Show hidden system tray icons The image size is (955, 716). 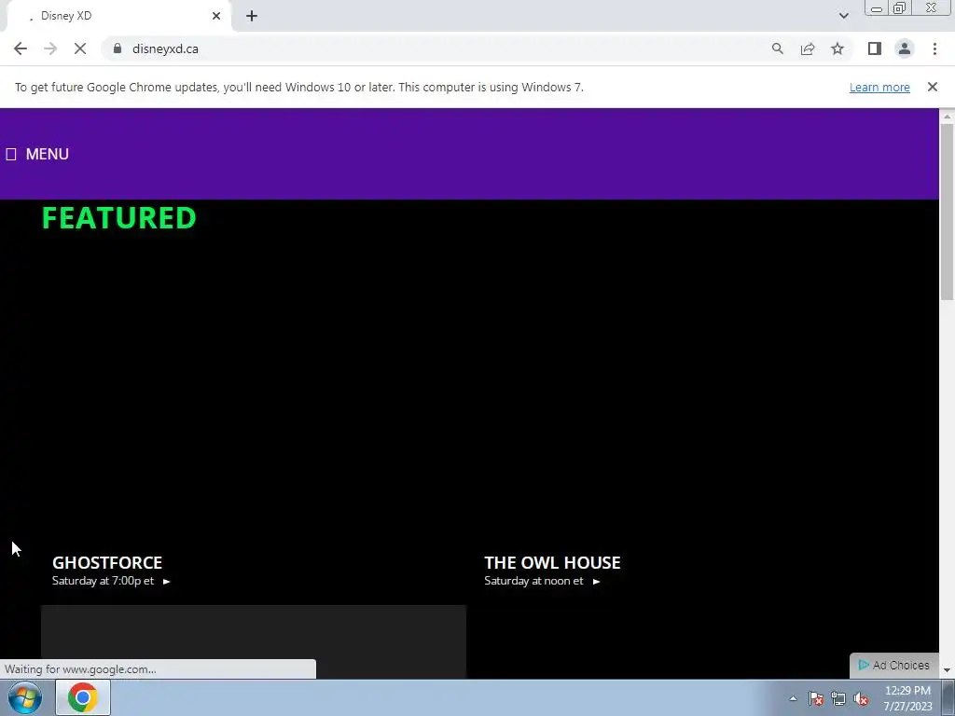coord(793,698)
